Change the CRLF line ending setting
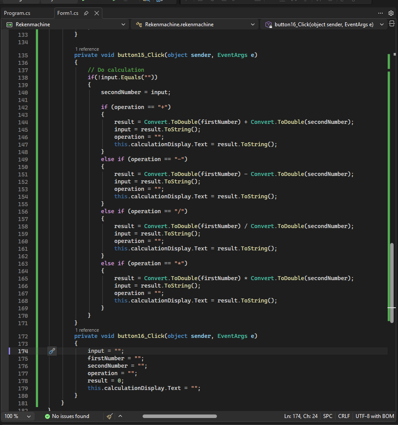This screenshot has width=398, height=425. (x=344, y=416)
